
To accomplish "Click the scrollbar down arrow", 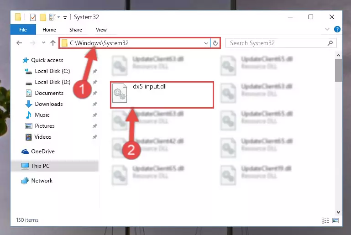I will [x=338, y=212].
